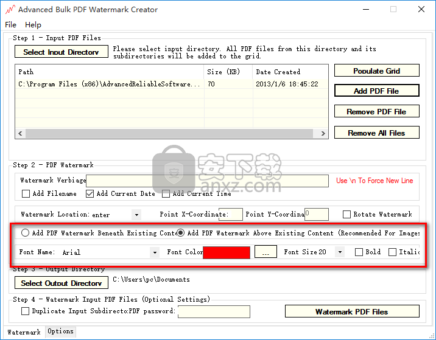Screen dimensions: 436x340
Task: Click the Size (KB) column header
Action: [x=228, y=72]
